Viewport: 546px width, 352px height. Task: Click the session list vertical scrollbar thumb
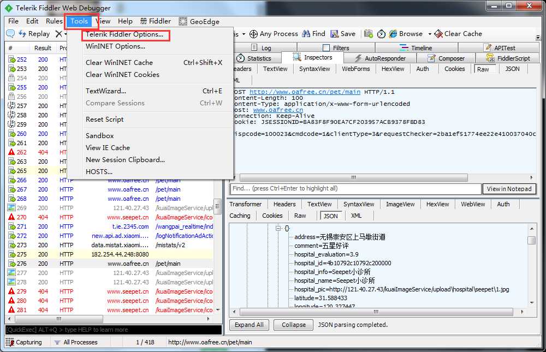pyautogui.click(x=218, y=206)
